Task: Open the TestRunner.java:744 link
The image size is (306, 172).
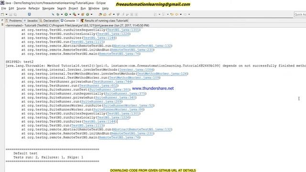Action: pos(112,82)
